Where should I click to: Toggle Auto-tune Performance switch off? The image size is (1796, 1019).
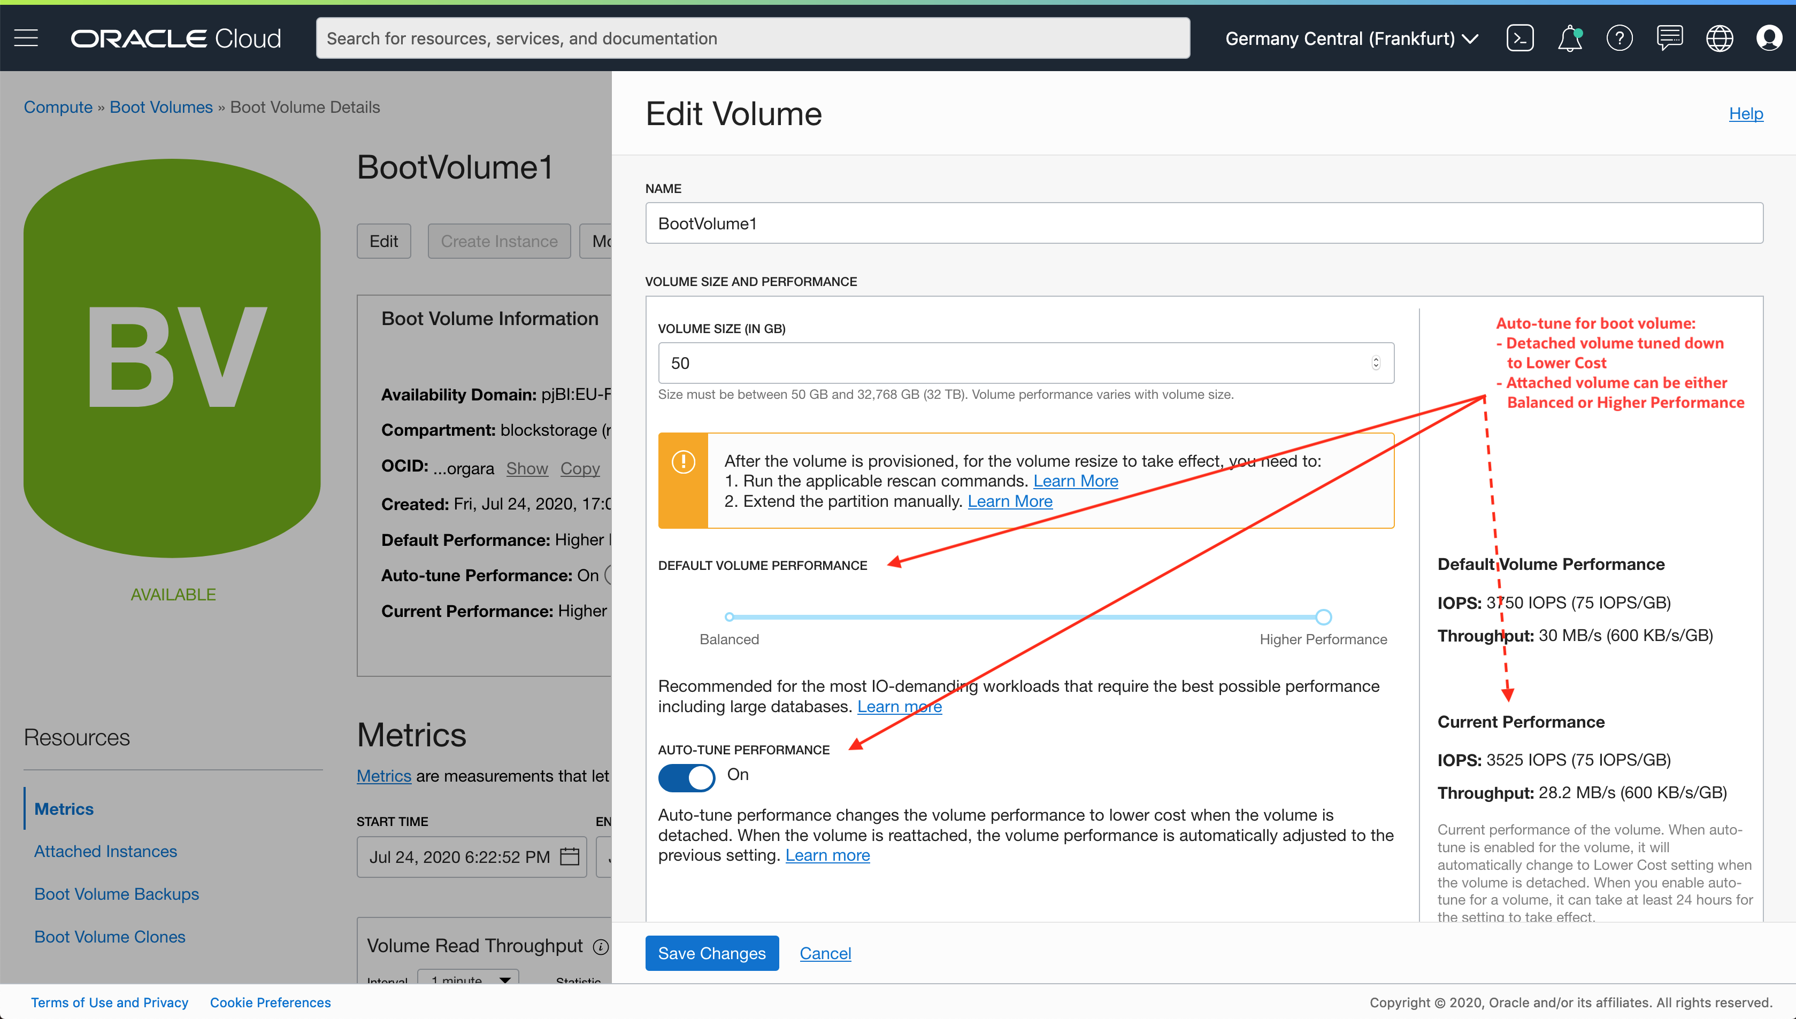pyautogui.click(x=686, y=777)
